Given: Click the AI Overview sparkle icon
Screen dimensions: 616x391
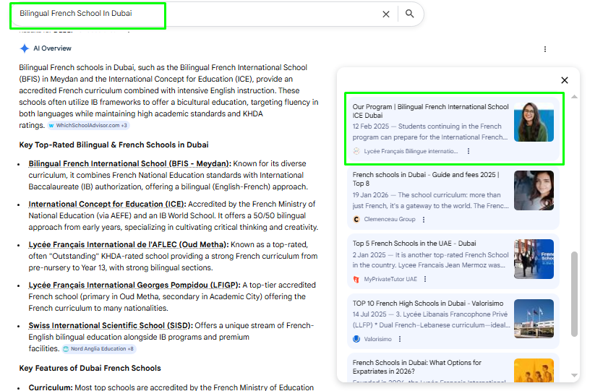Looking at the screenshot, I should pos(25,48).
